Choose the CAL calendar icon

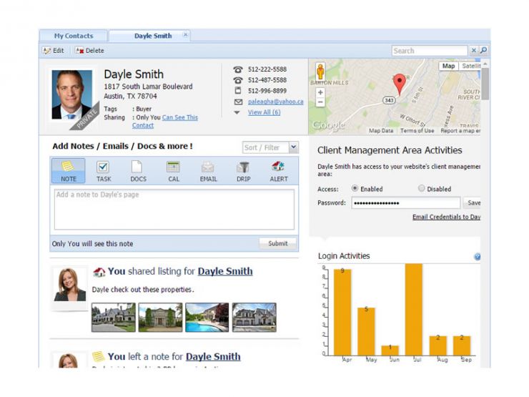pos(173,167)
